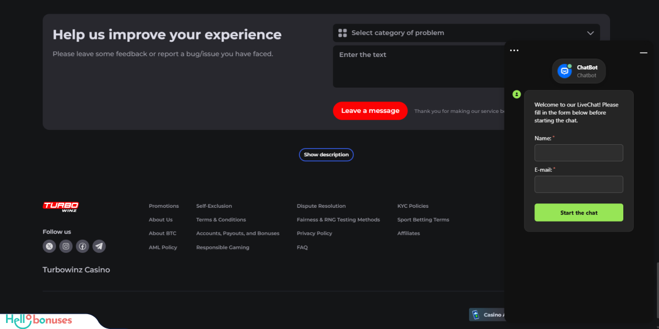Click the page scrollbar thumb
The height and width of the screenshot is (329, 659).
(x=657, y=291)
